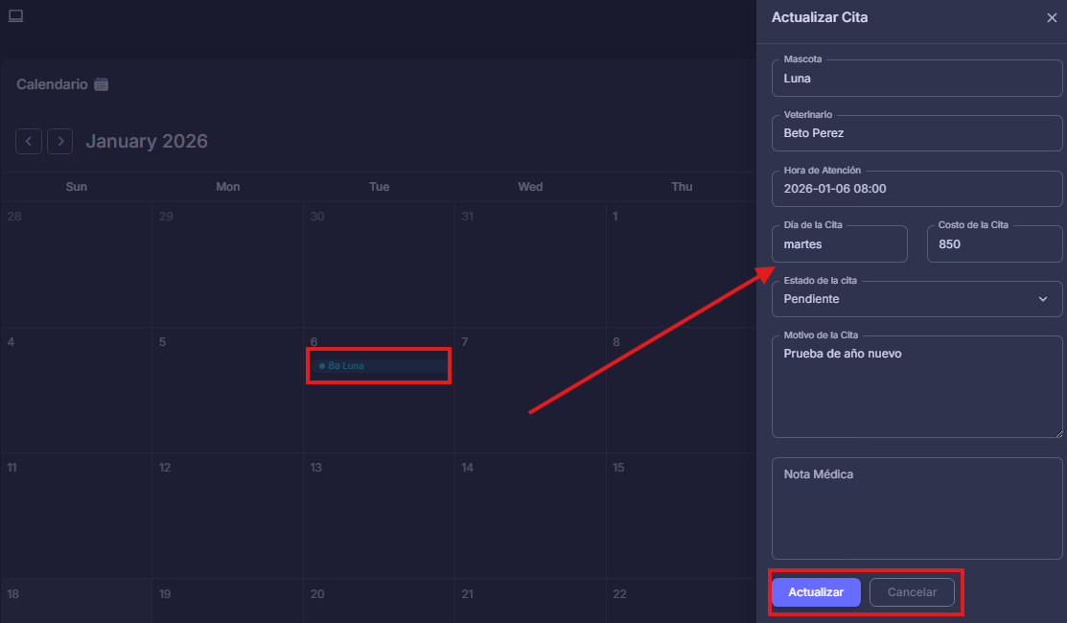The width and height of the screenshot is (1067, 623).
Task: Go to previous month with left chevron
Action: click(29, 142)
